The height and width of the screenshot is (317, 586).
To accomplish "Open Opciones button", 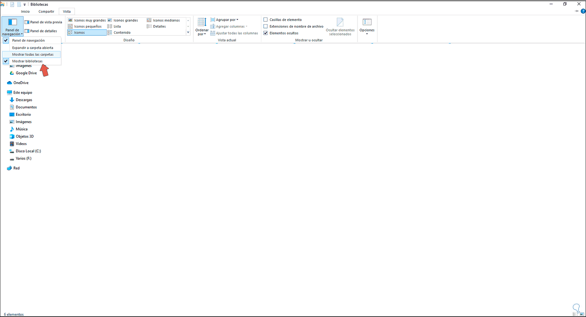I will click(x=367, y=27).
